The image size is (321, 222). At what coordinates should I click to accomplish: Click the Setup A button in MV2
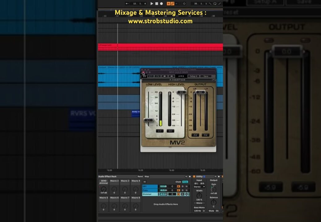point(194,76)
